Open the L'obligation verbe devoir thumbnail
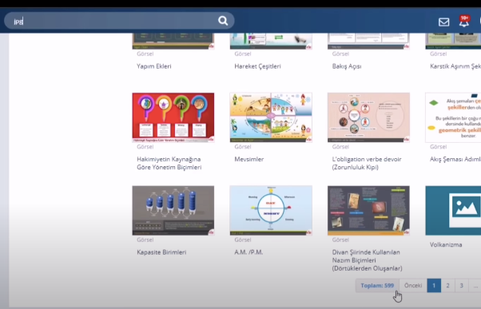This screenshot has height=309, width=481. point(368,117)
